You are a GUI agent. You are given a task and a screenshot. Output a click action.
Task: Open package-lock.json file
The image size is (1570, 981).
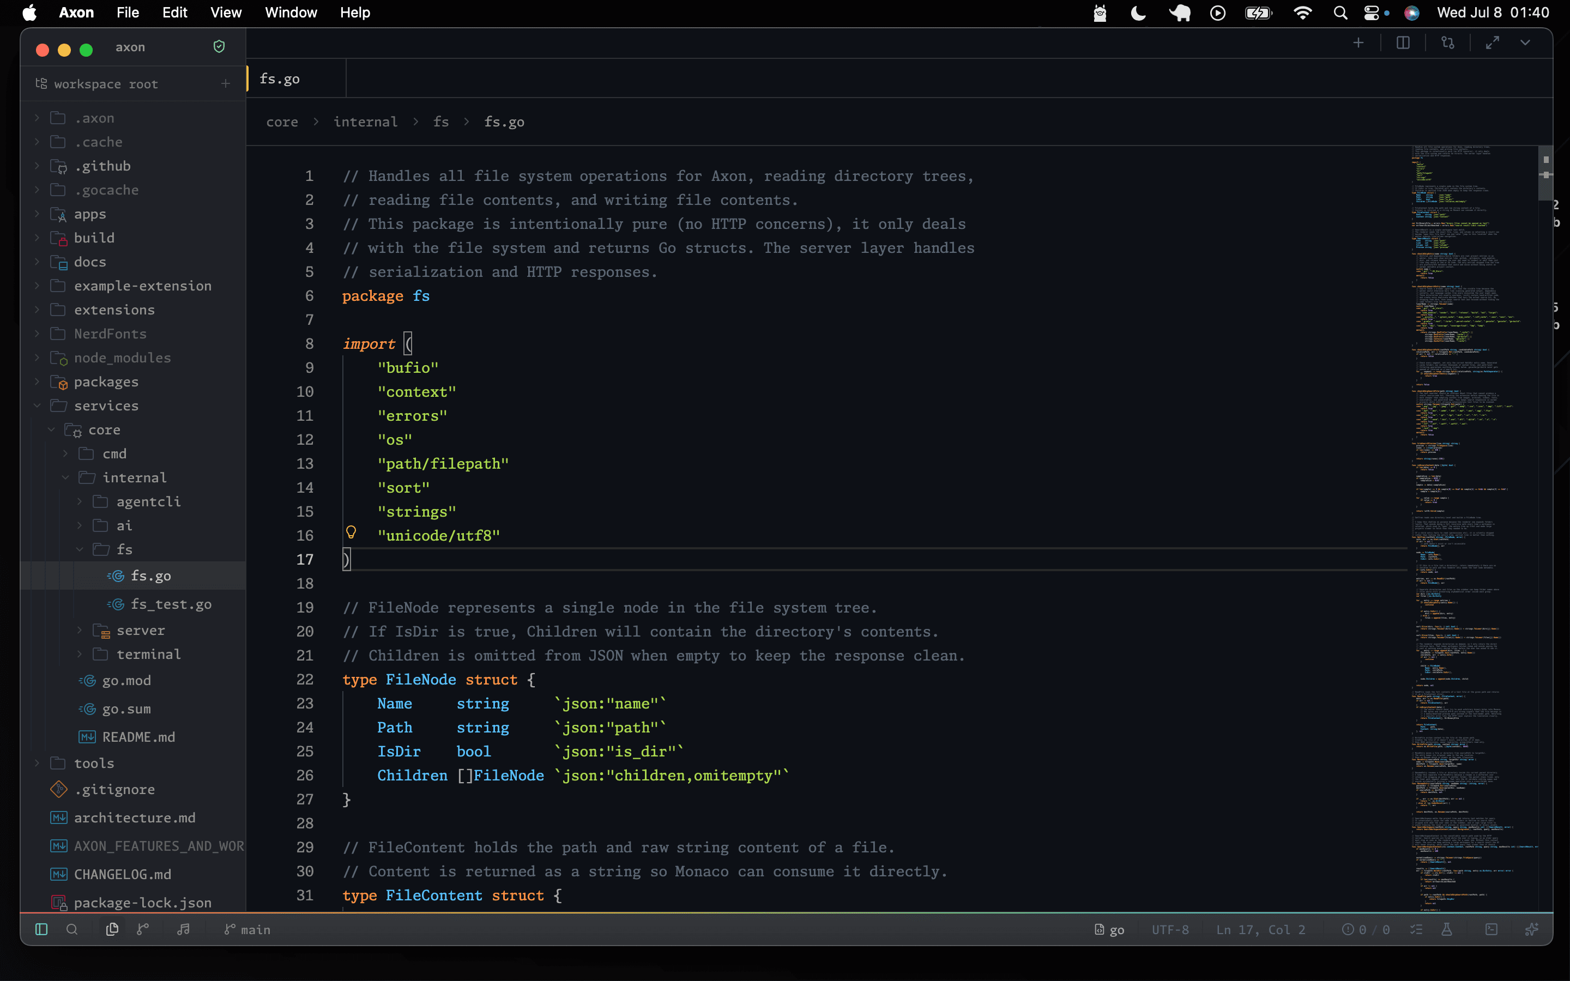(x=134, y=903)
